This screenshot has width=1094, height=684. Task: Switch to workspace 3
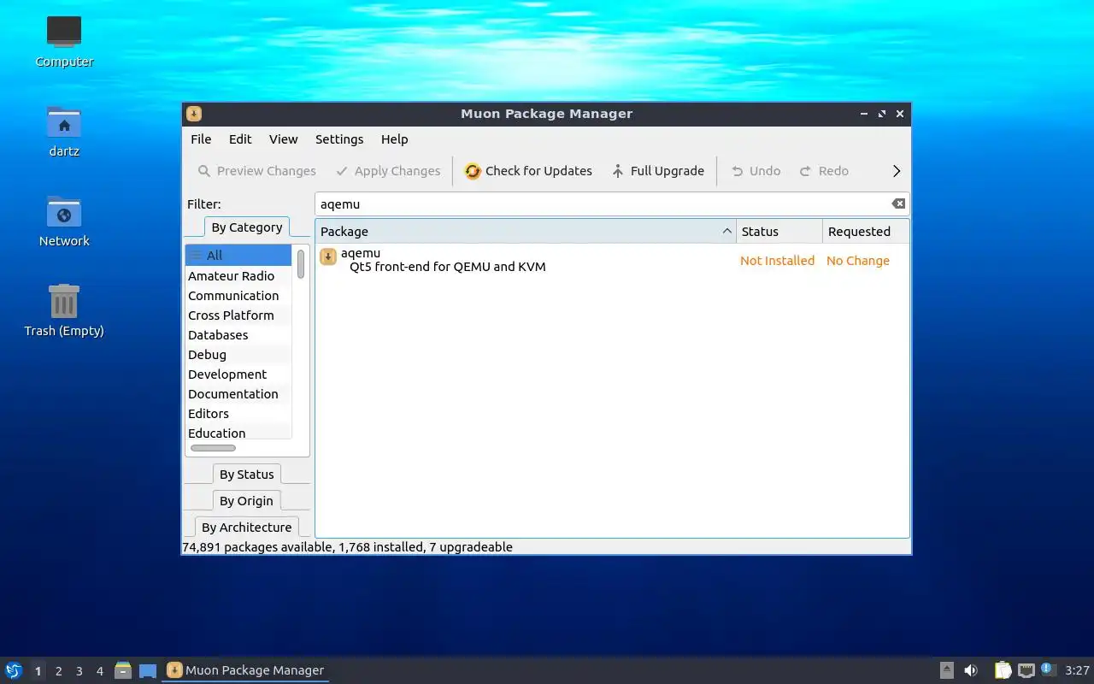(79, 671)
